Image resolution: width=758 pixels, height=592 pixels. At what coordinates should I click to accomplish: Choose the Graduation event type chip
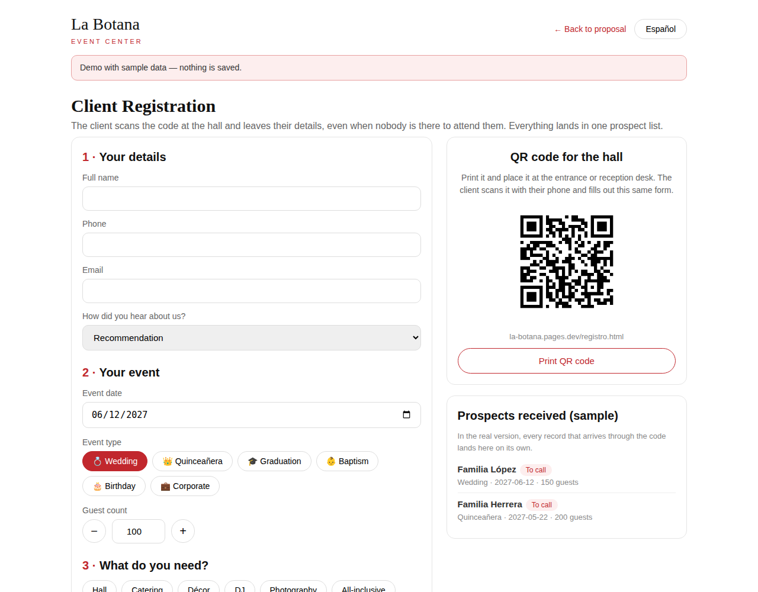(274, 461)
